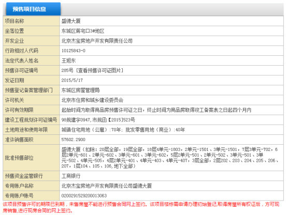
Task: Select the bank name 工商银行
Action: coord(71,176)
